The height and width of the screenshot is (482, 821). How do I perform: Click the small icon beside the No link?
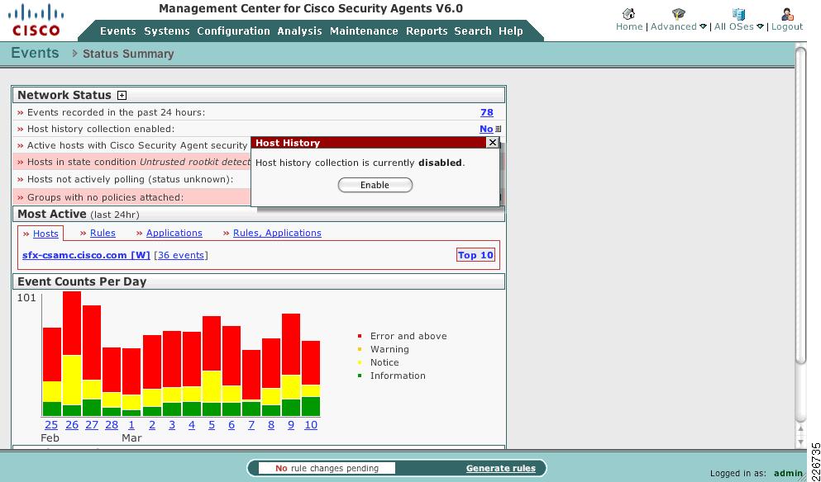tap(498, 129)
